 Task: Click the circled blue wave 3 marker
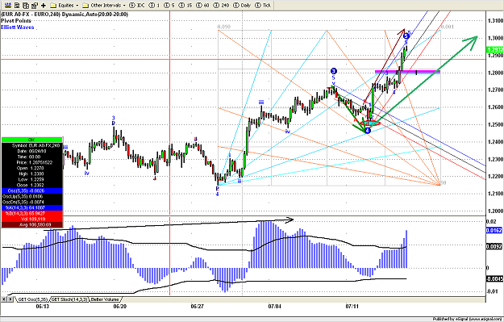pos(333,71)
